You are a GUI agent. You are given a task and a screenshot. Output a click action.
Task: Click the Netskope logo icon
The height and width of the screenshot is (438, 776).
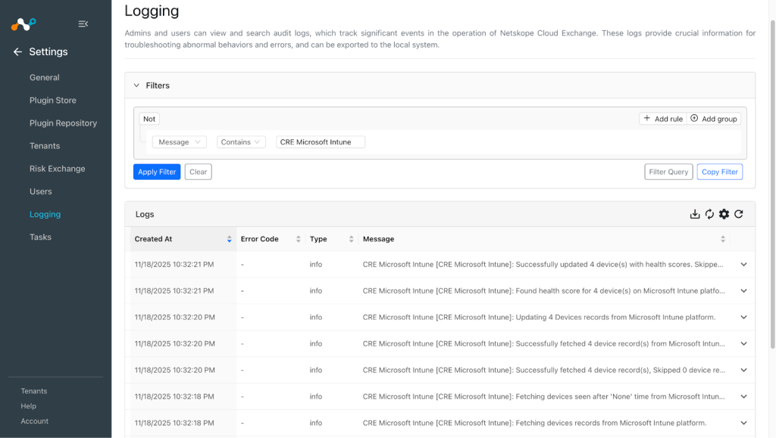23,23
